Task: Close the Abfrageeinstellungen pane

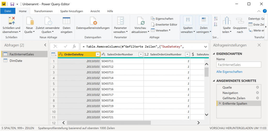Action: (259, 45)
